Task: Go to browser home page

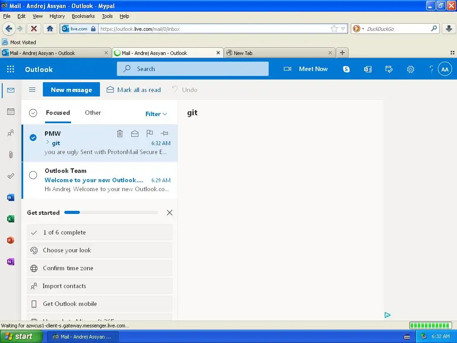Action: (50, 29)
